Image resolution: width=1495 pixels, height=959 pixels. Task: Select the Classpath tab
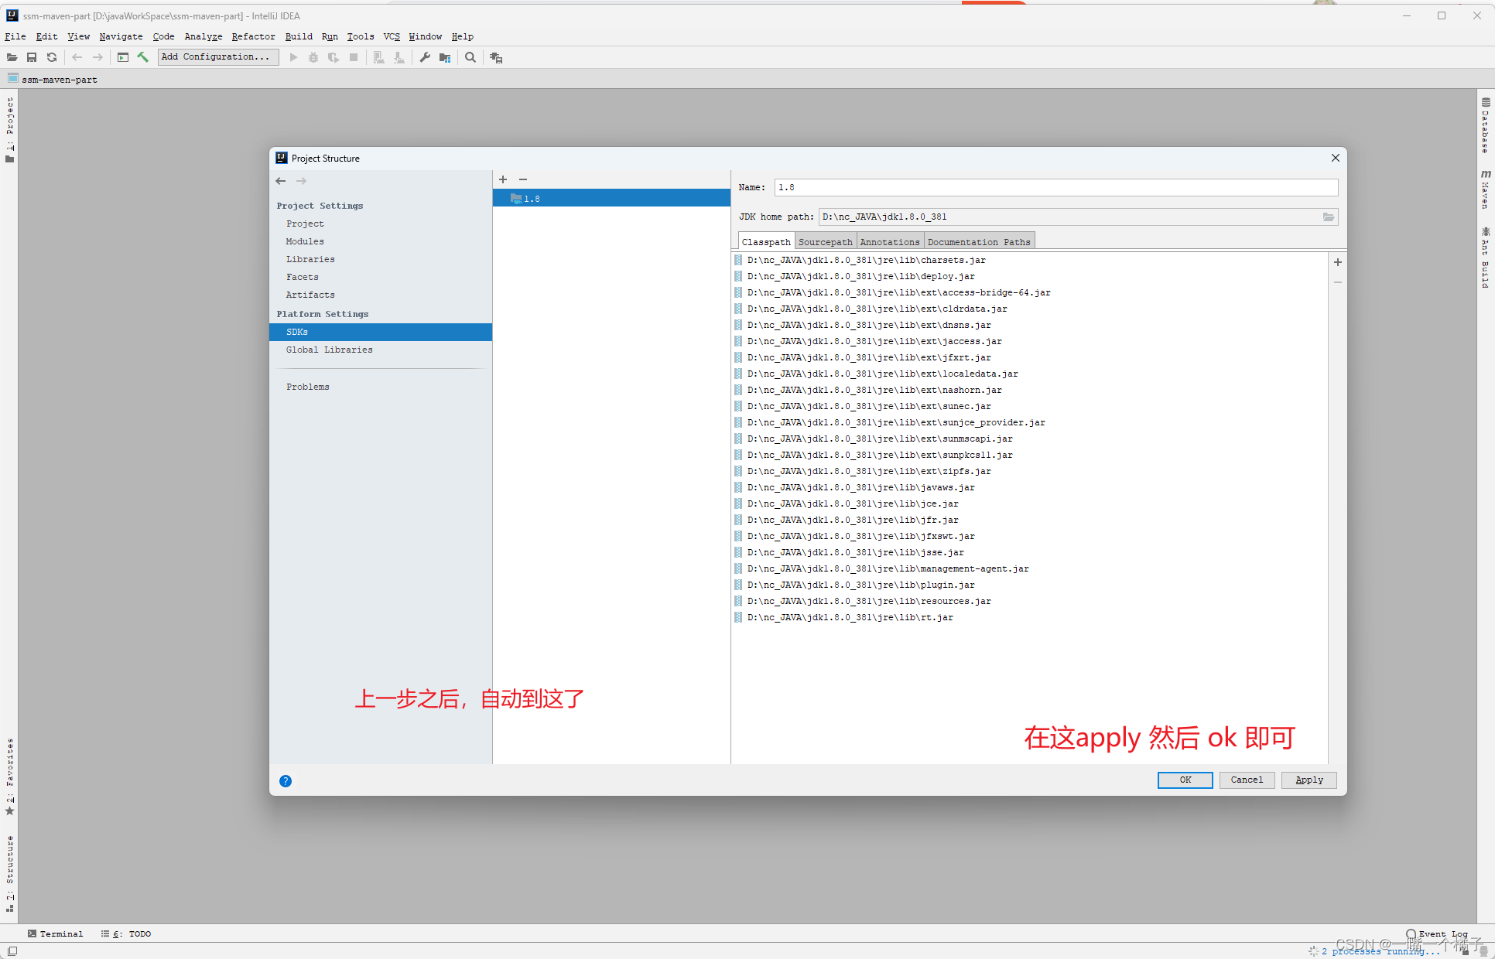(x=766, y=242)
